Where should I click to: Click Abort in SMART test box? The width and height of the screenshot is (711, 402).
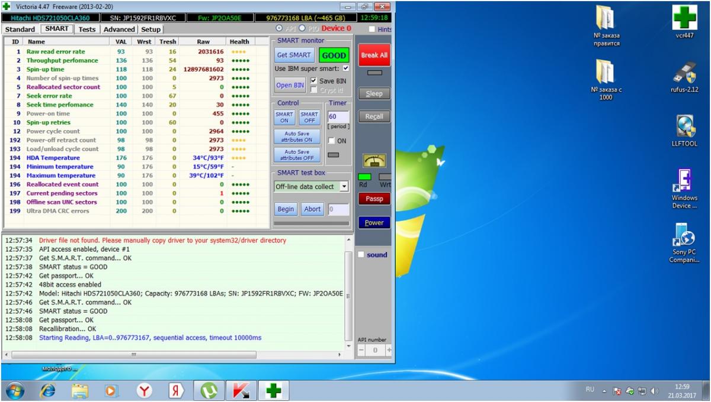(x=312, y=209)
